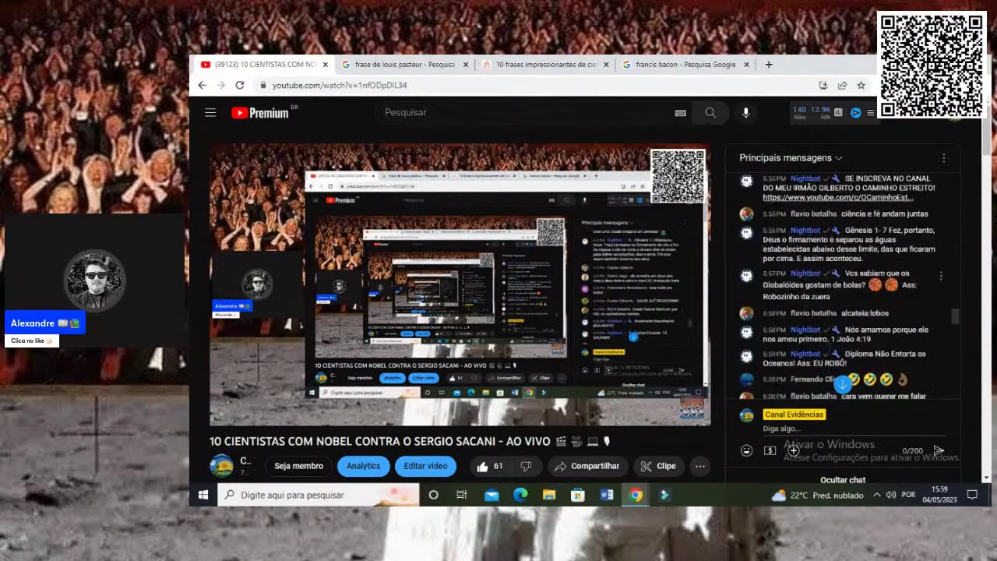This screenshot has height=561, width=997.
Task: Switch to Chrome on taskbar
Action: (636, 495)
